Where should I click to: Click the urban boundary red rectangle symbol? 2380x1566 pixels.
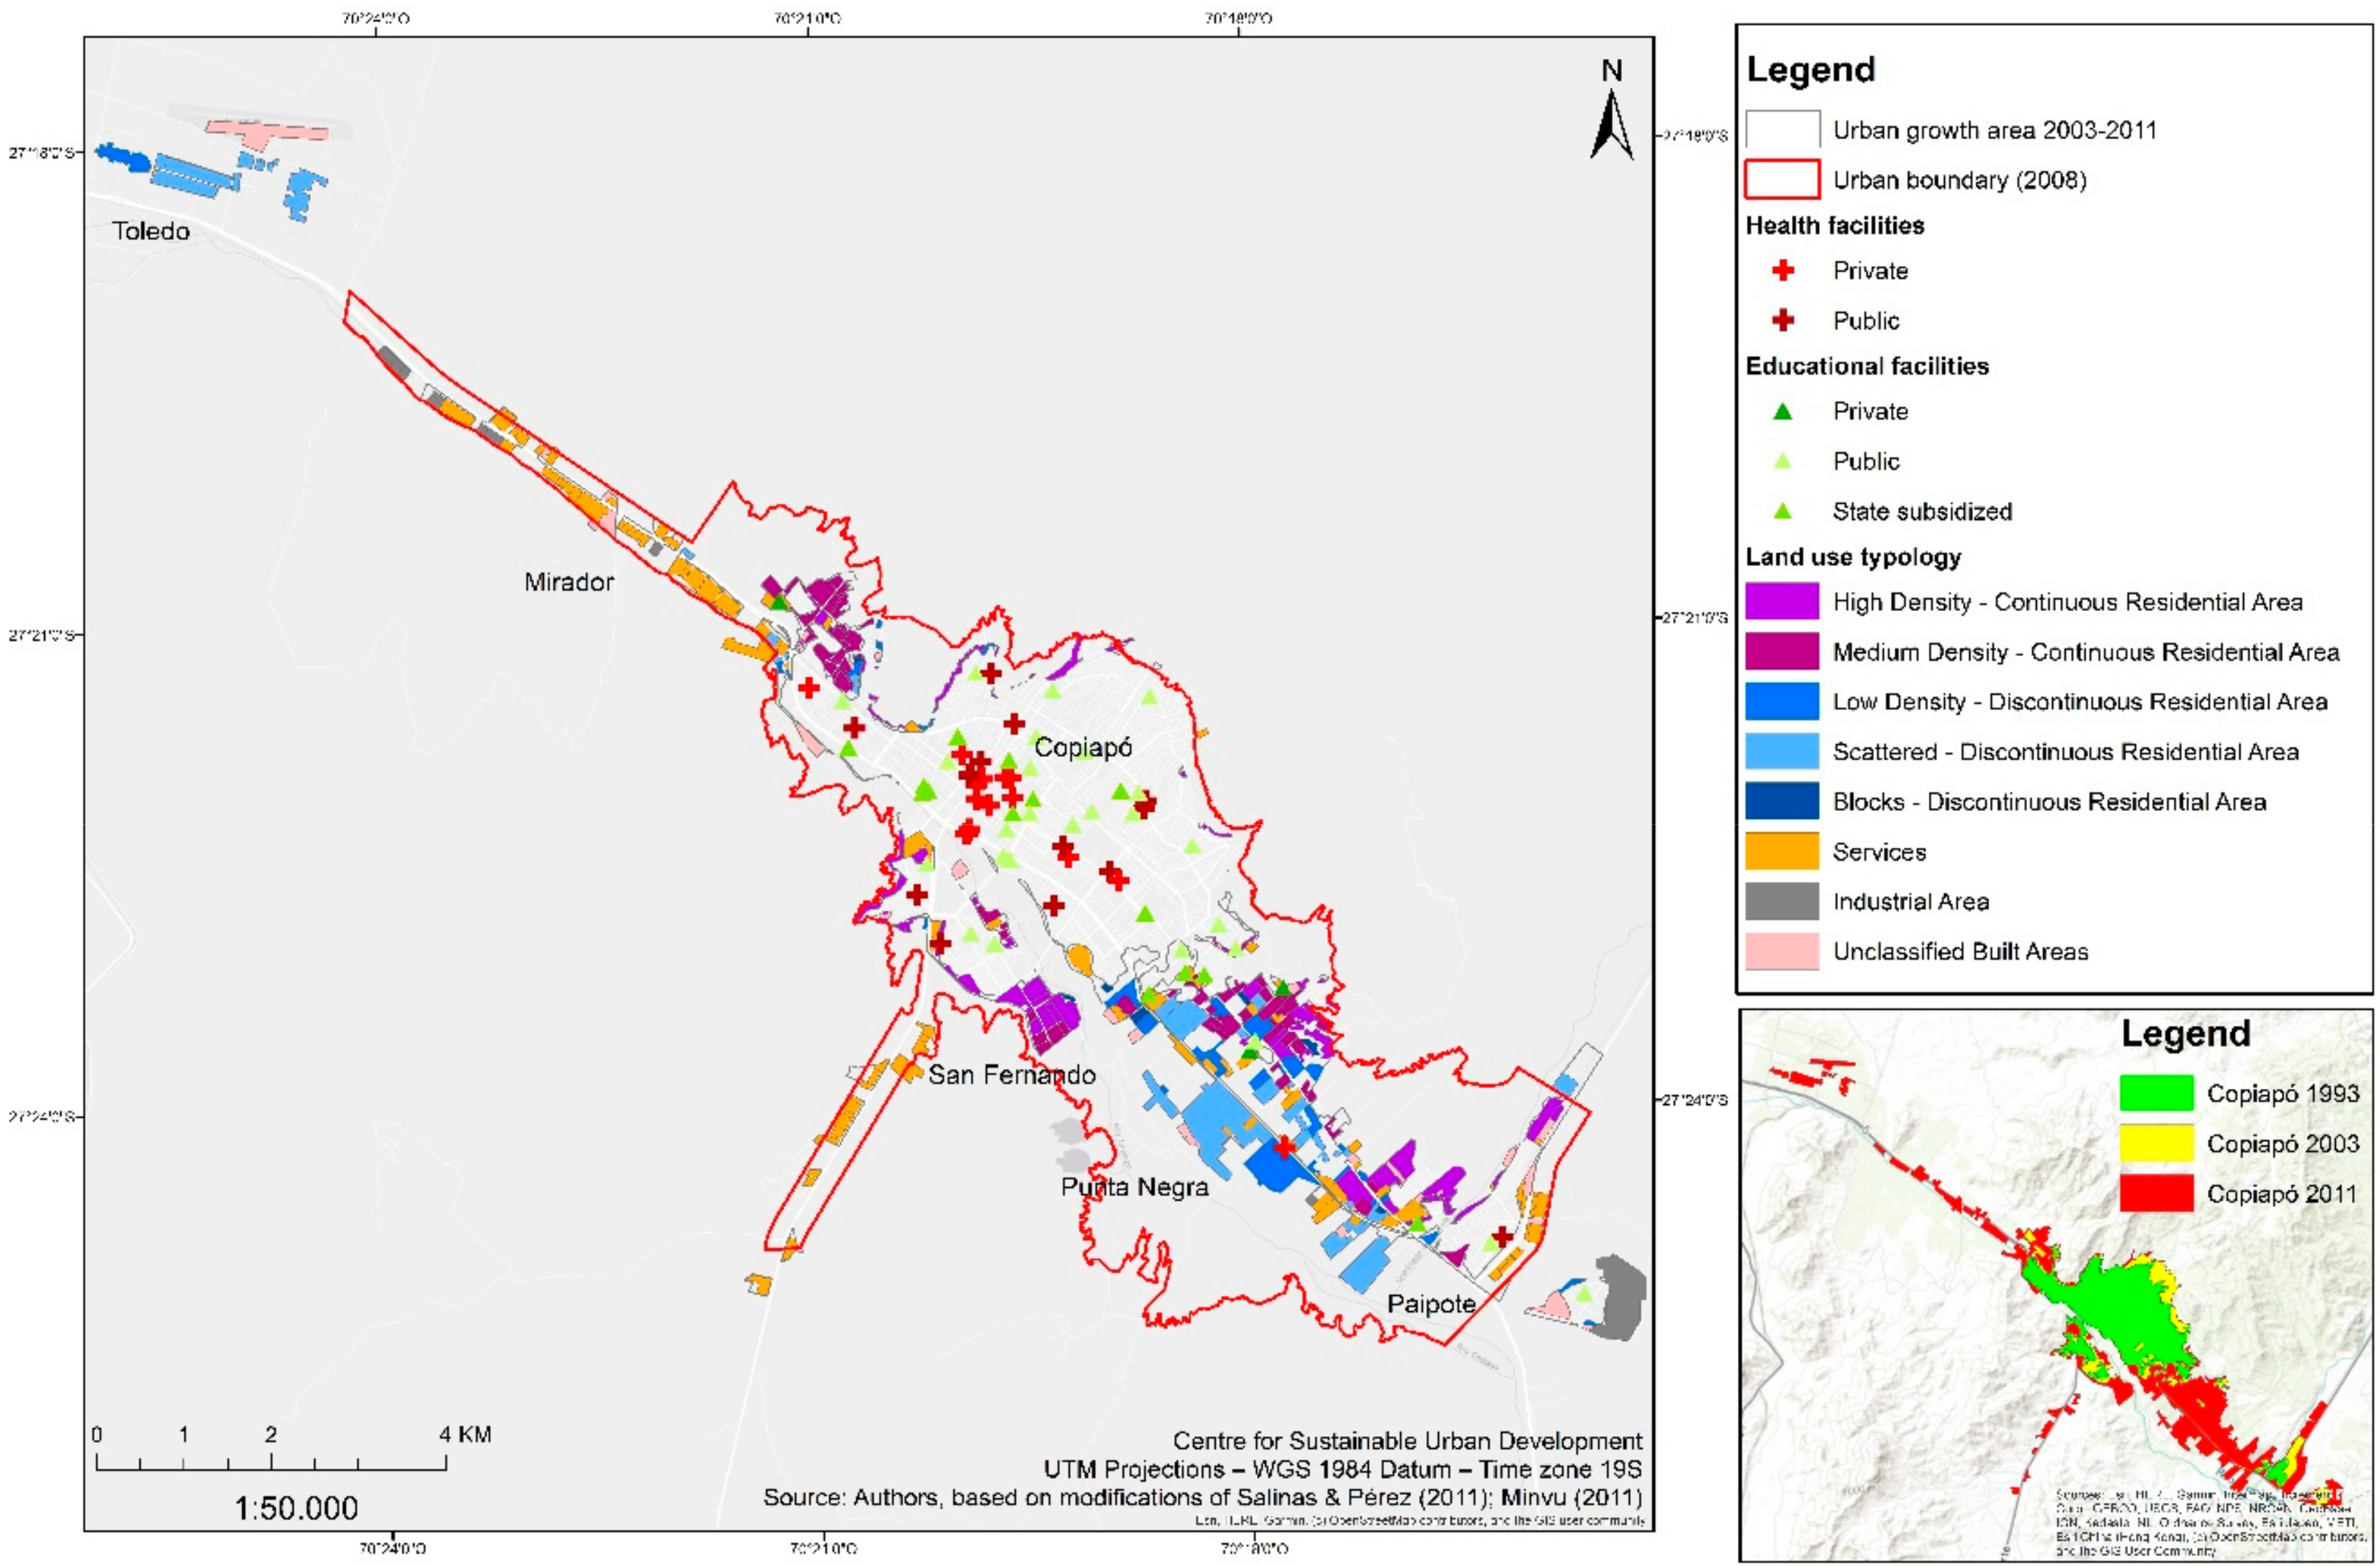click(1782, 180)
